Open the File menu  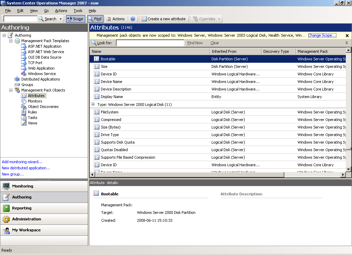pyautogui.click(x=8, y=11)
